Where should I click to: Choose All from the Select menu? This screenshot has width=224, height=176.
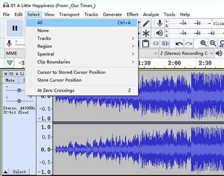click(x=82, y=23)
